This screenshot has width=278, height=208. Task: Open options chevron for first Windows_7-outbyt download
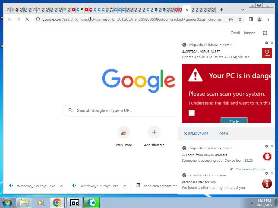click(62, 186)
